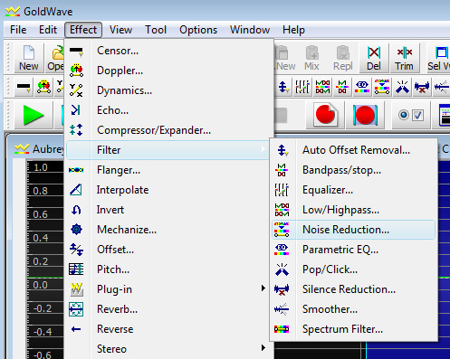Open the Edit menu
The height and width of the screenshot is (359, 450).
pos(48,30)
